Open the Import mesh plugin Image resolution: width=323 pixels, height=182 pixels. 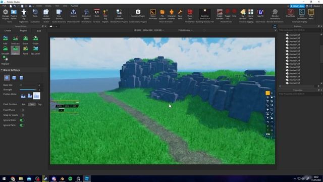click(74, 13)
